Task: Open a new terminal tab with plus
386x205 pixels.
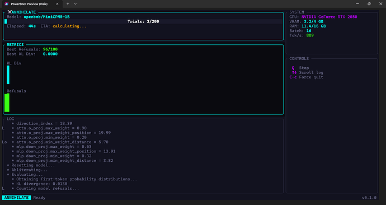Action: coord(68,4)
